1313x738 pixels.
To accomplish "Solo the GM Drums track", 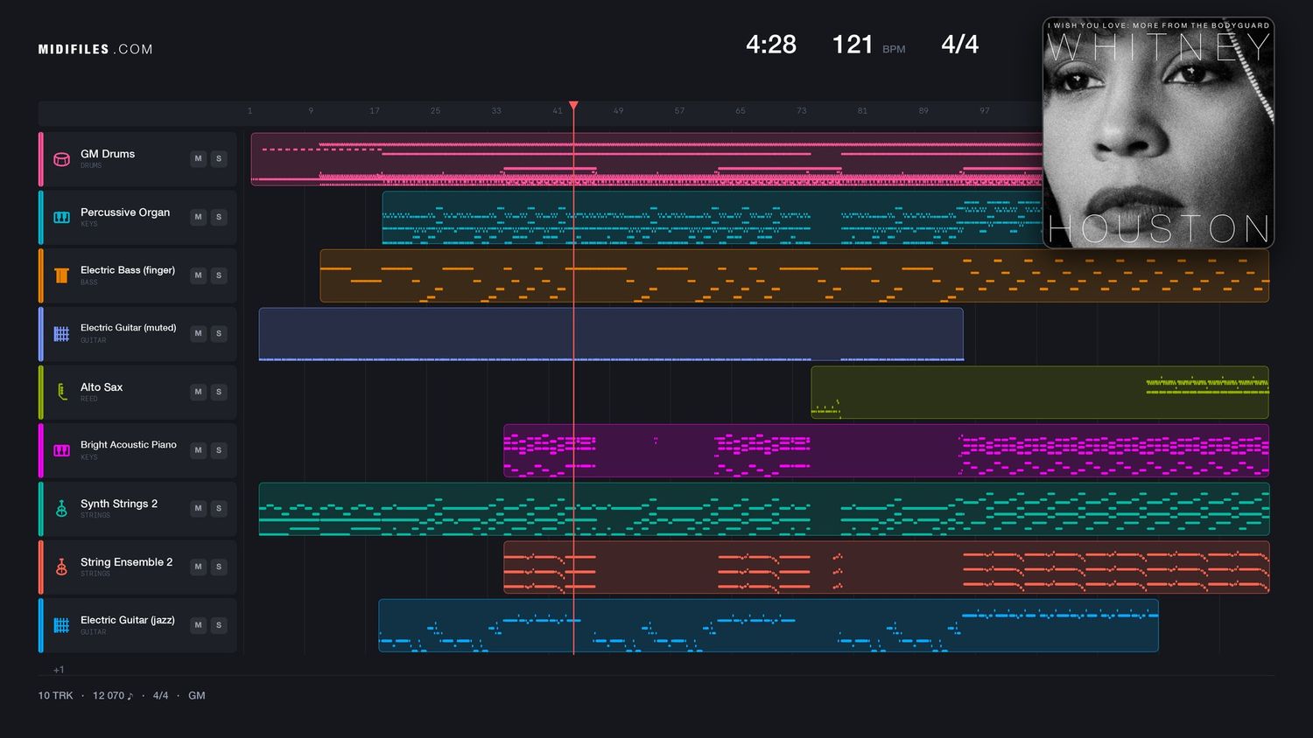I will click(219, 158).
